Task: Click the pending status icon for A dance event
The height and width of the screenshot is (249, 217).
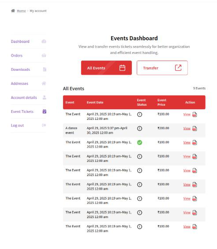Action: [139, 128]
